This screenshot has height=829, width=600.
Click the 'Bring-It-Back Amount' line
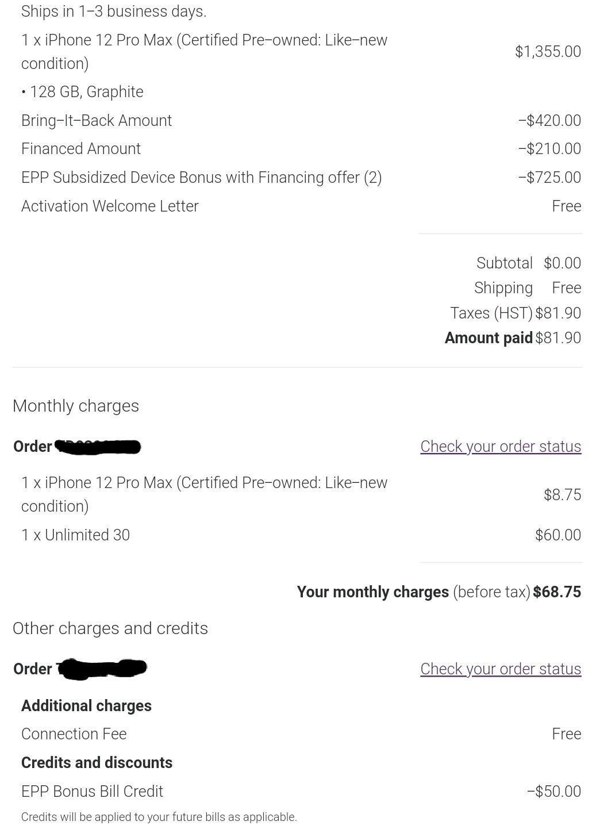pos(97,120)
